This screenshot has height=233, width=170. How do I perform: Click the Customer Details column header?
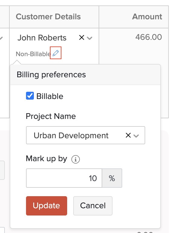pos(48,17)
